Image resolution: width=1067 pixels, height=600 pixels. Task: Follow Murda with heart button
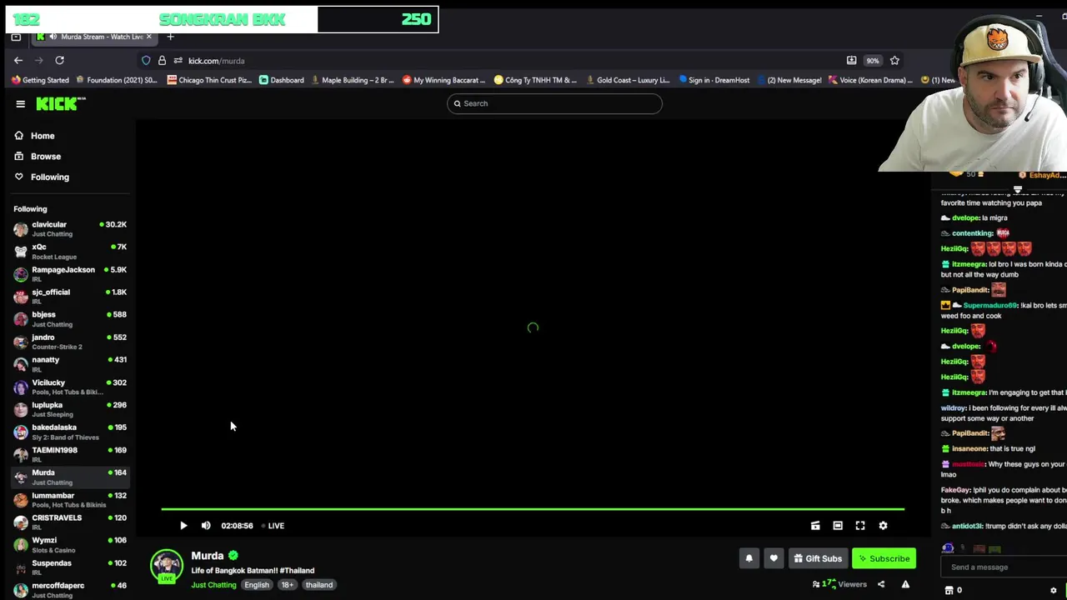click(x=774, y=558)
